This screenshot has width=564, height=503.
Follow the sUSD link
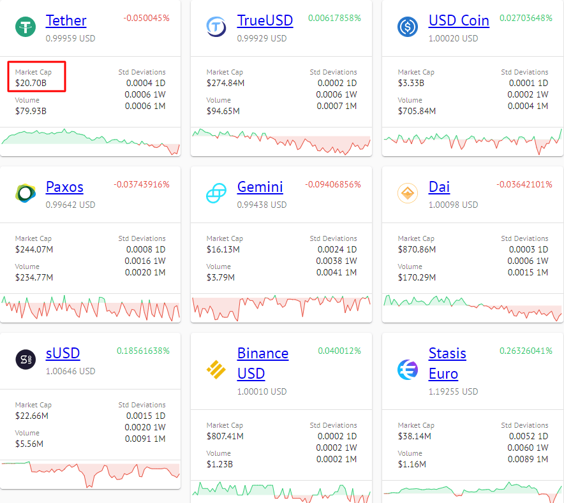[x=63, y=353]
